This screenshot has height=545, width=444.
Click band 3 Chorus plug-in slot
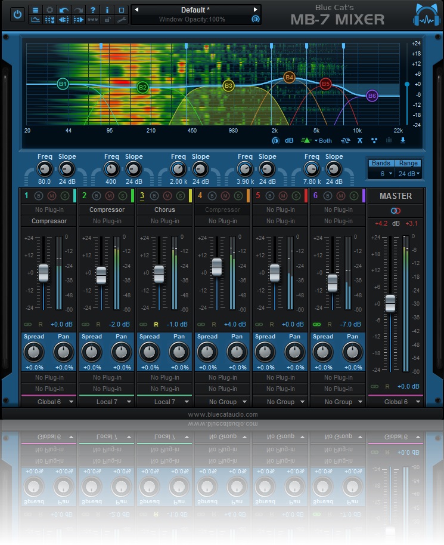164,210
